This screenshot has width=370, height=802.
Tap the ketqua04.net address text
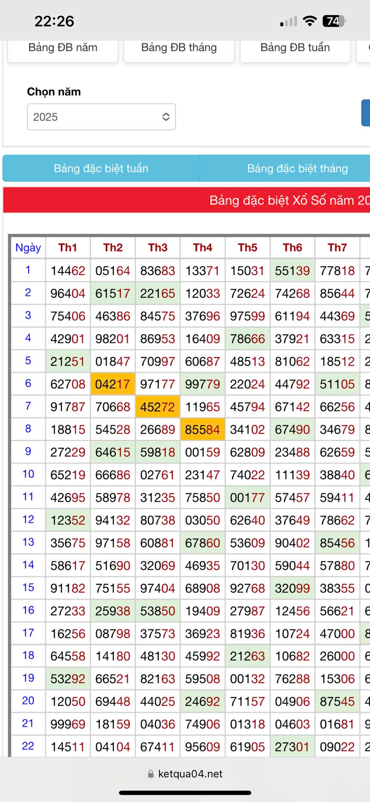click(190, 774)
